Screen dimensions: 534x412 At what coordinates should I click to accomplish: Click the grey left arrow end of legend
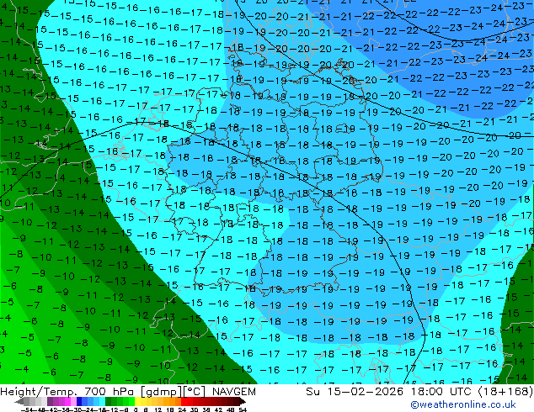19,401
